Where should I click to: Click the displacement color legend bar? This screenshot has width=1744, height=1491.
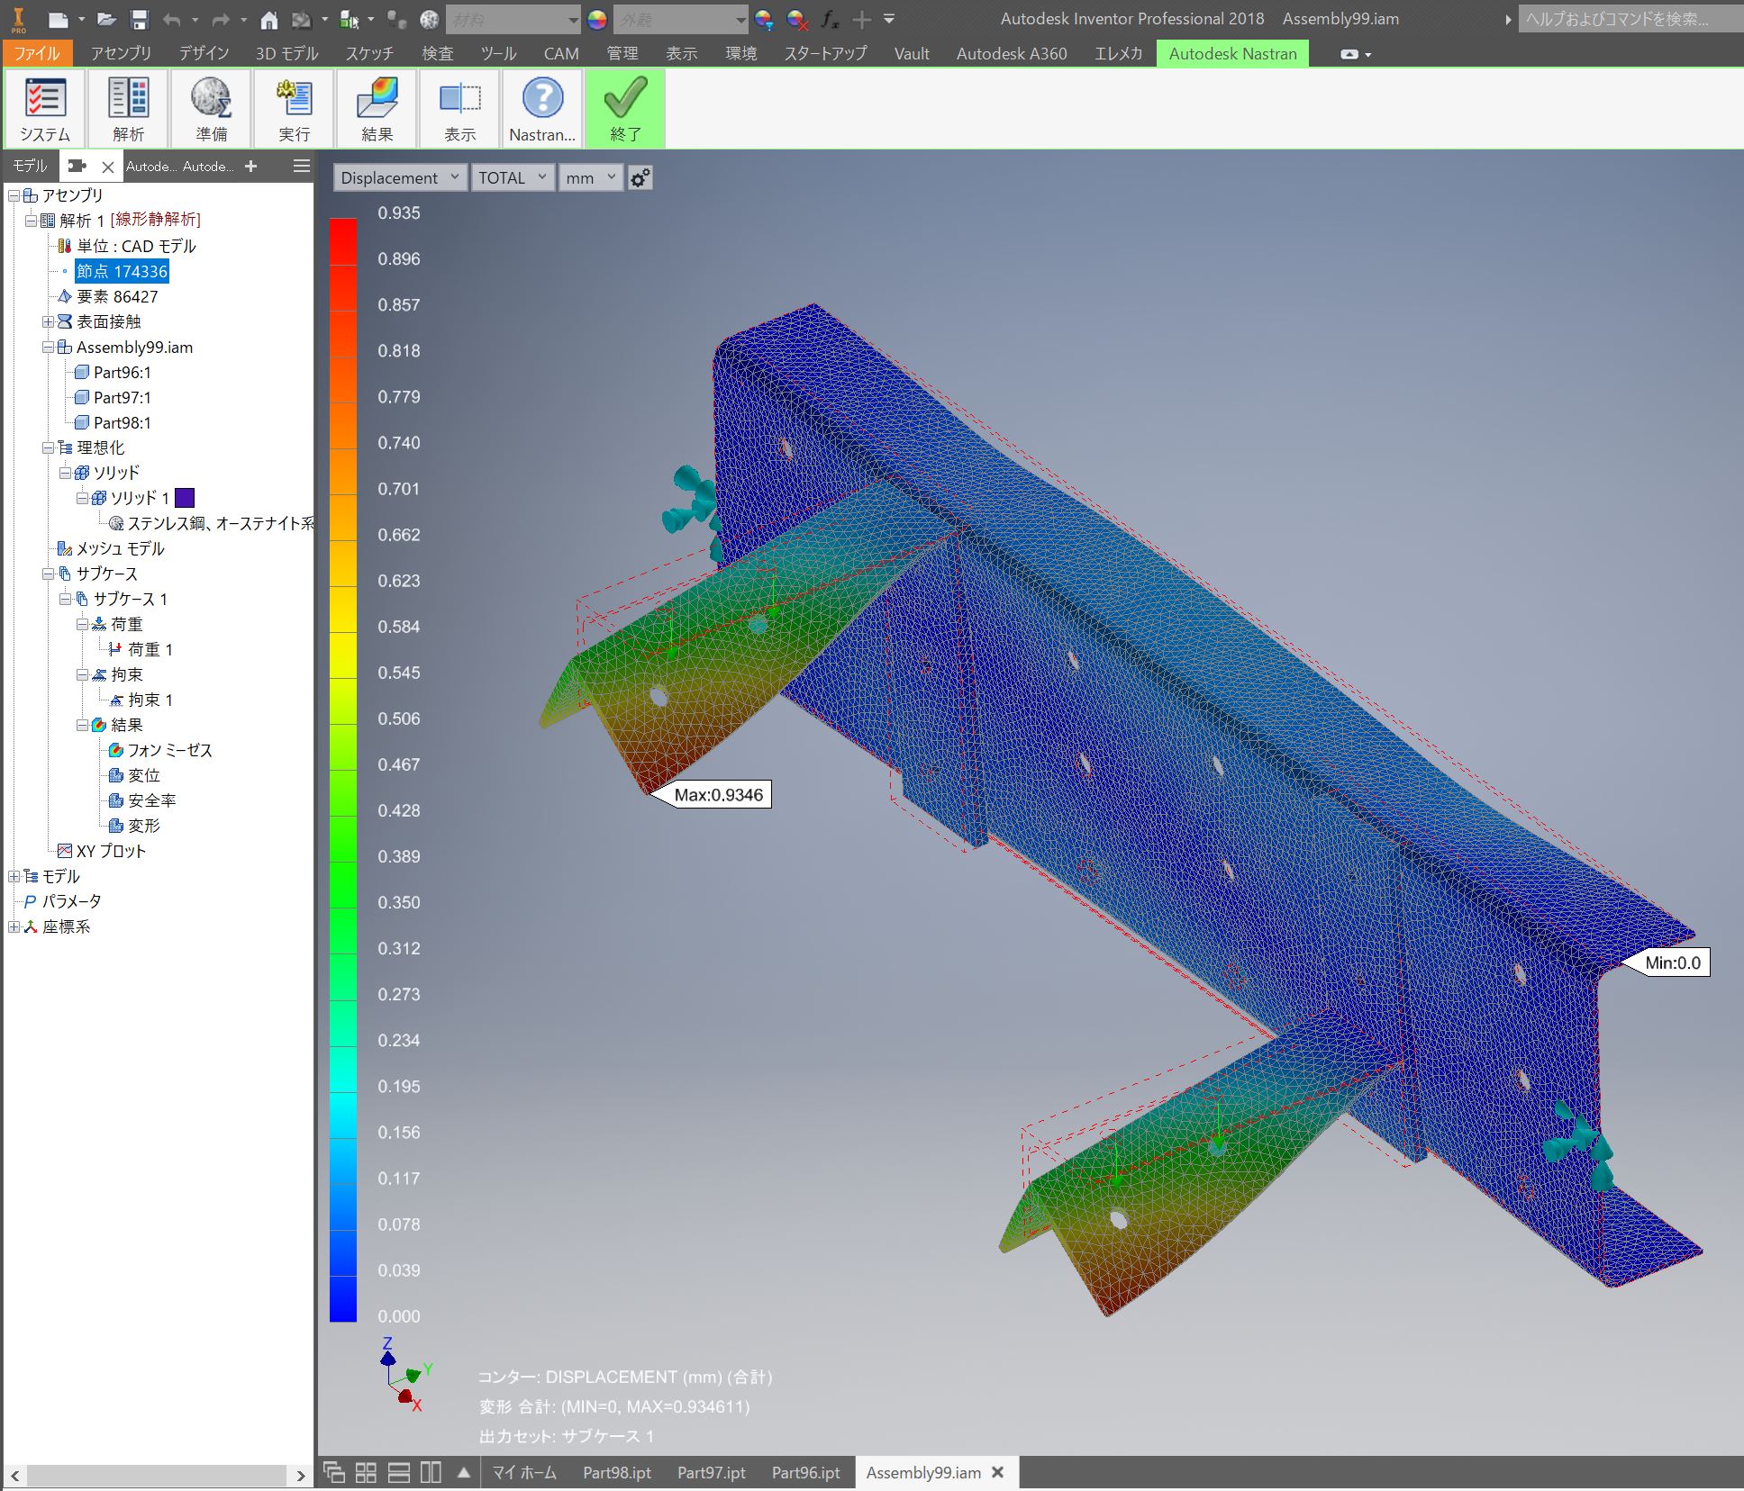(x=343, y=770)
